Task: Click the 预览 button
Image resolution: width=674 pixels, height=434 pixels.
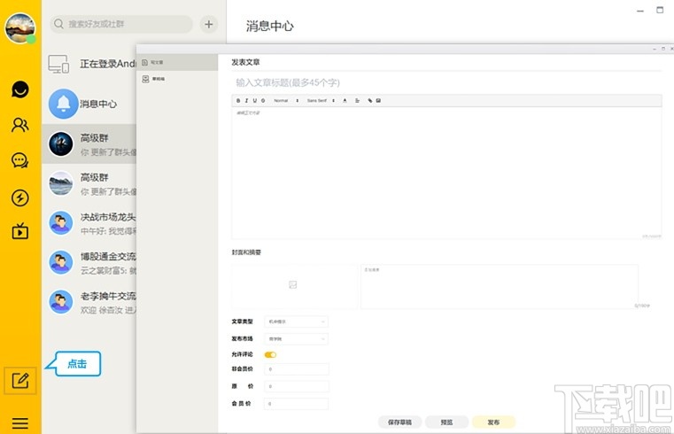Action: coord(446,422)
